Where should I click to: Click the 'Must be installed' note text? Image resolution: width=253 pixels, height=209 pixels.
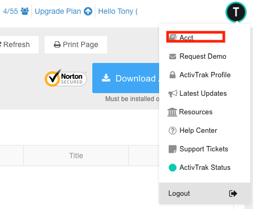(132, 99)
